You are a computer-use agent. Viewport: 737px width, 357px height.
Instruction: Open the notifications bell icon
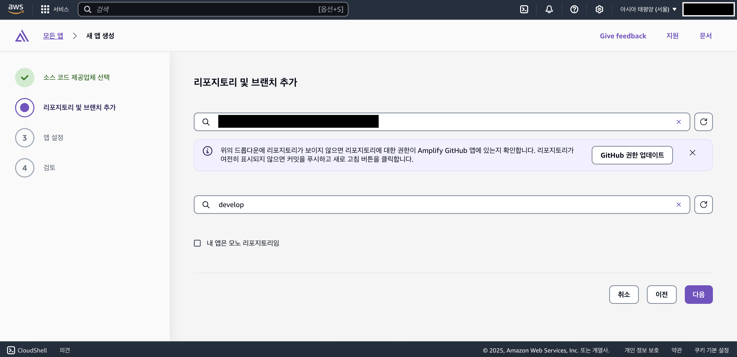pos(549,9)
